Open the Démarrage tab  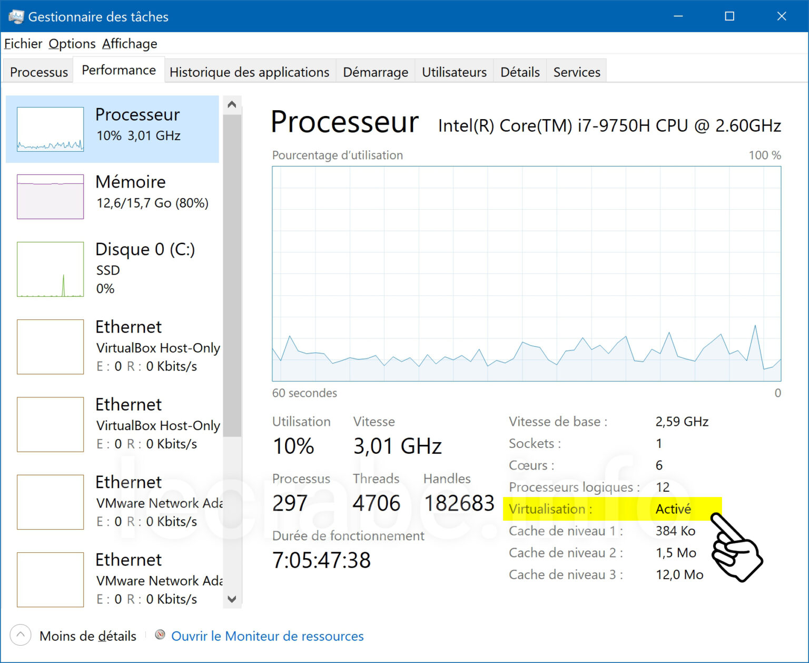click(376, 72)
